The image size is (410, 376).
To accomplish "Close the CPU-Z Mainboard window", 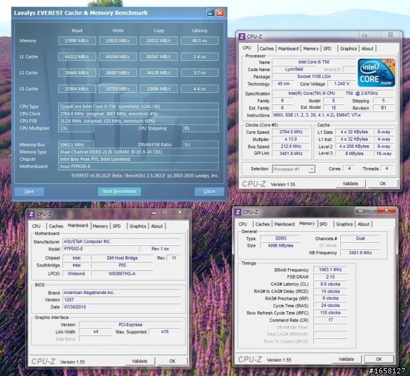I will click(x=179, y=212).
